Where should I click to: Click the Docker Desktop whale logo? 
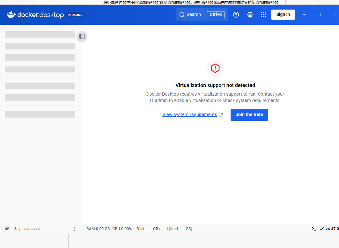[x=12, y=14]
